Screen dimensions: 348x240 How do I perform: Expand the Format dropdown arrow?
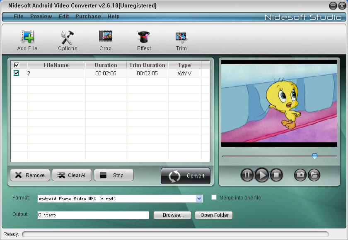pos(199,199)
